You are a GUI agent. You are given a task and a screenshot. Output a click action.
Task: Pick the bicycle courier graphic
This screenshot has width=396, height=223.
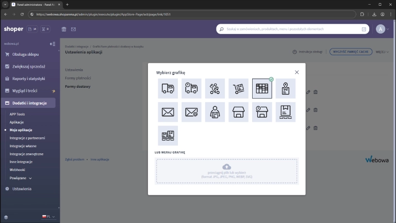215,88
